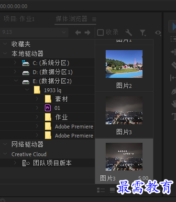Viewport: 176px width, 202px height.
Task: Open ingest settings wrench icon
Action: coord(129,32)
